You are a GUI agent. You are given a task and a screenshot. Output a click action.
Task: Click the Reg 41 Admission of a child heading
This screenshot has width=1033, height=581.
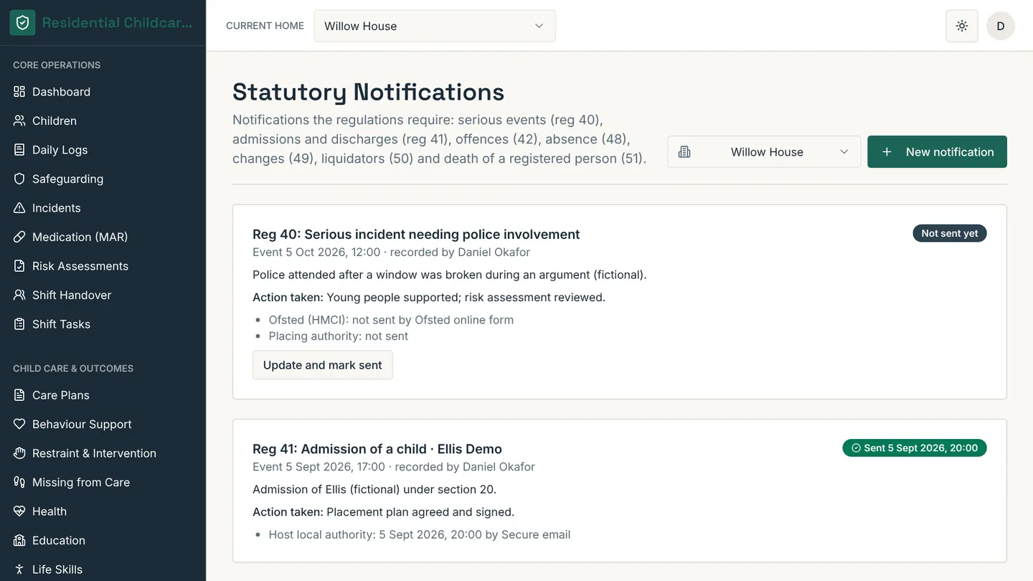377,449
